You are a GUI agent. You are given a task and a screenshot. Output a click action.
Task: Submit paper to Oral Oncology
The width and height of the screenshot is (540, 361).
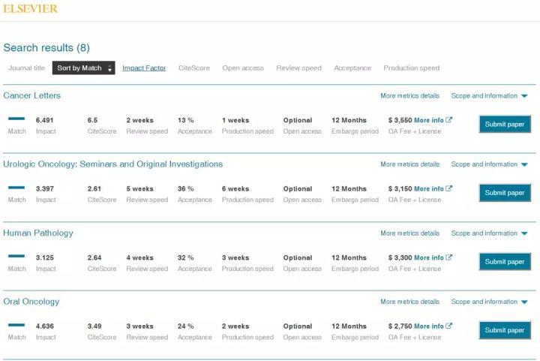[x=505, y=330]
